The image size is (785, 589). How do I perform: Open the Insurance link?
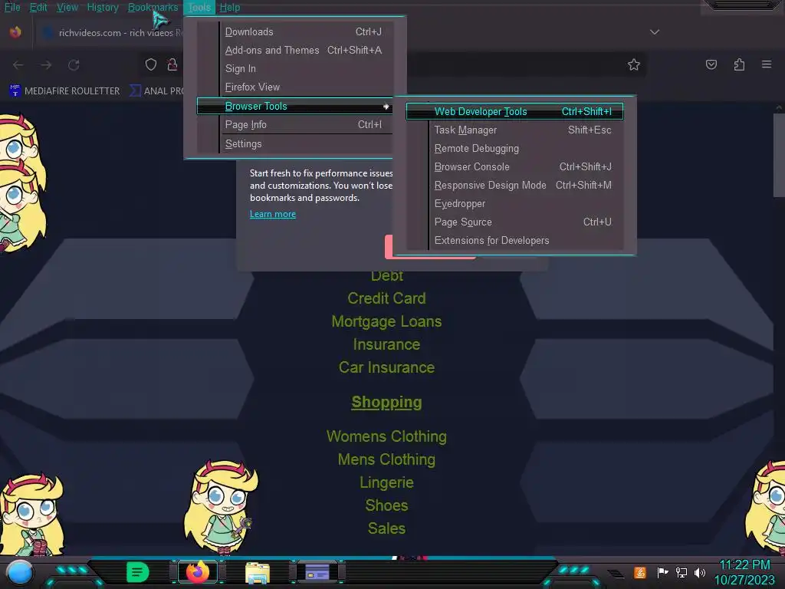(386, 344)
